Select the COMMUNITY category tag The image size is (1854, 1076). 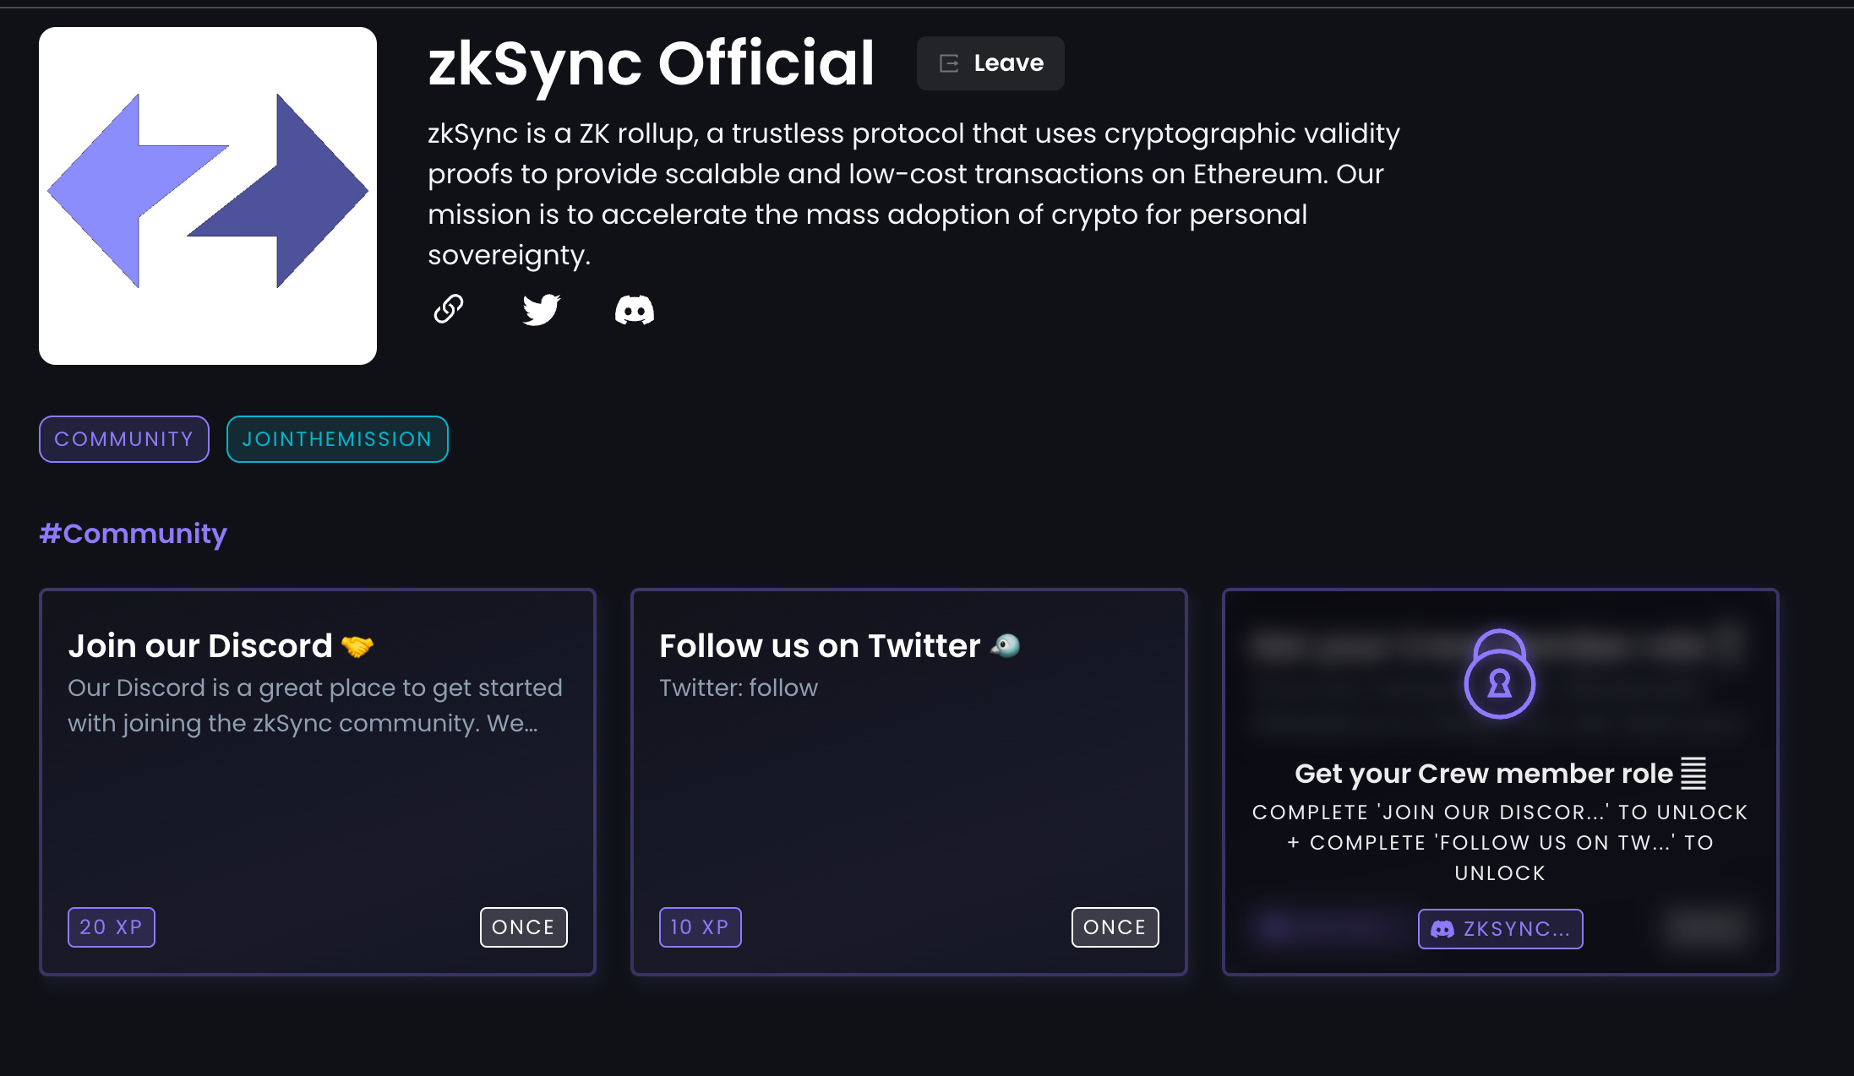pos(123,439)
